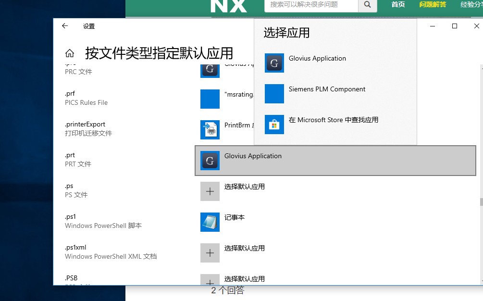Click 2 个回答 text in browser page
This screenshot has width=483, height=301.
[228, 290]
